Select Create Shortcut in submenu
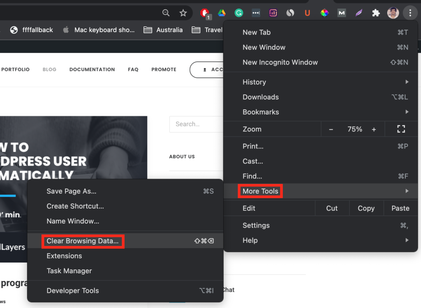This screenshot has width=421, height=308. pos(125,206)
